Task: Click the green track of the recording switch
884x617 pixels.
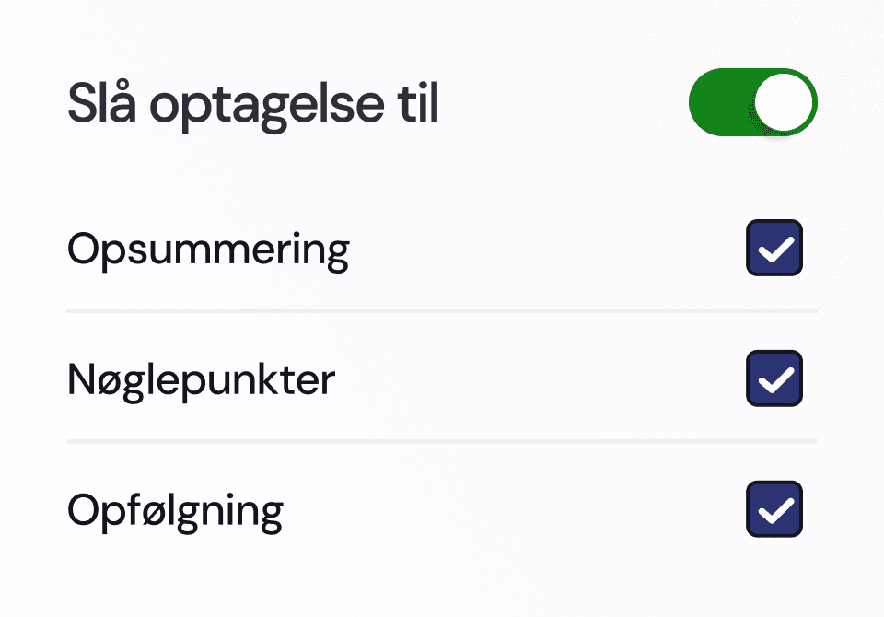Action: point(722,102)
